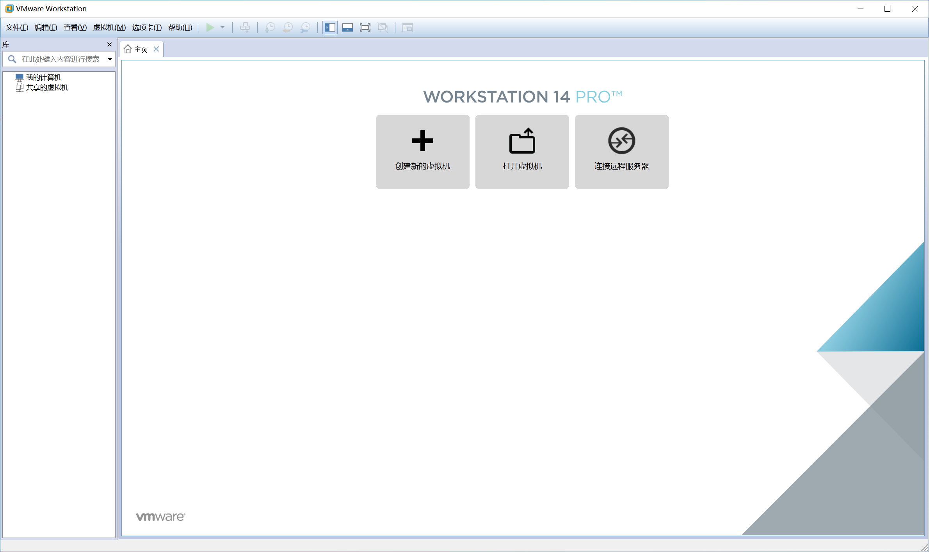Click the revert to snapshot toolbar icon

click(x=288, y=27)
